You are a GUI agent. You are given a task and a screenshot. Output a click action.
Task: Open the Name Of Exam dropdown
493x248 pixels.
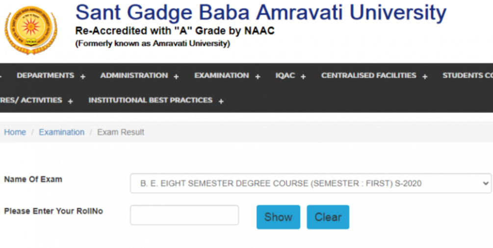311,183
